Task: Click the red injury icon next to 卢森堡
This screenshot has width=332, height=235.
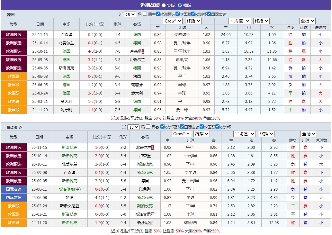Action: point(143,51)
